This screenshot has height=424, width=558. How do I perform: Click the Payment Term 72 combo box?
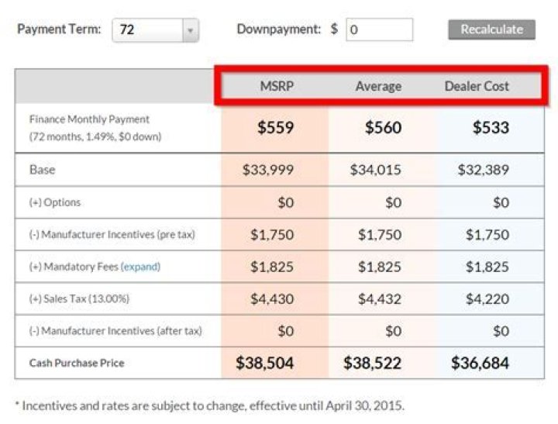(148, 30)
